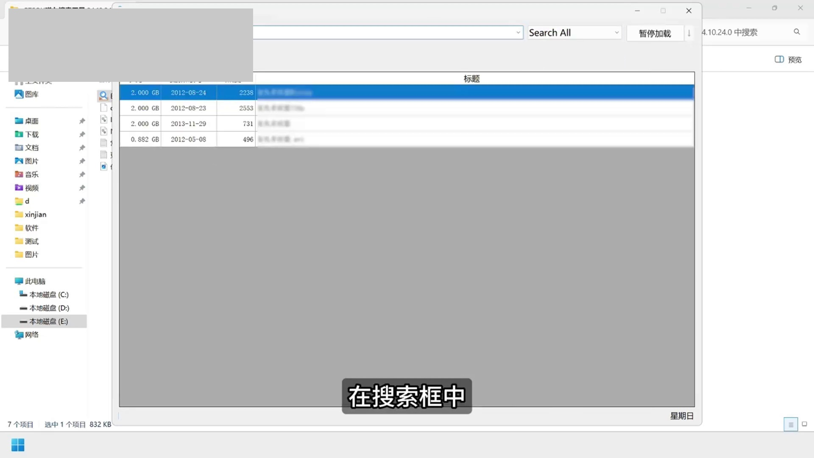Click the pin icon beside 音乐
The image size is (814, 458).
click(x=82, y=174)
